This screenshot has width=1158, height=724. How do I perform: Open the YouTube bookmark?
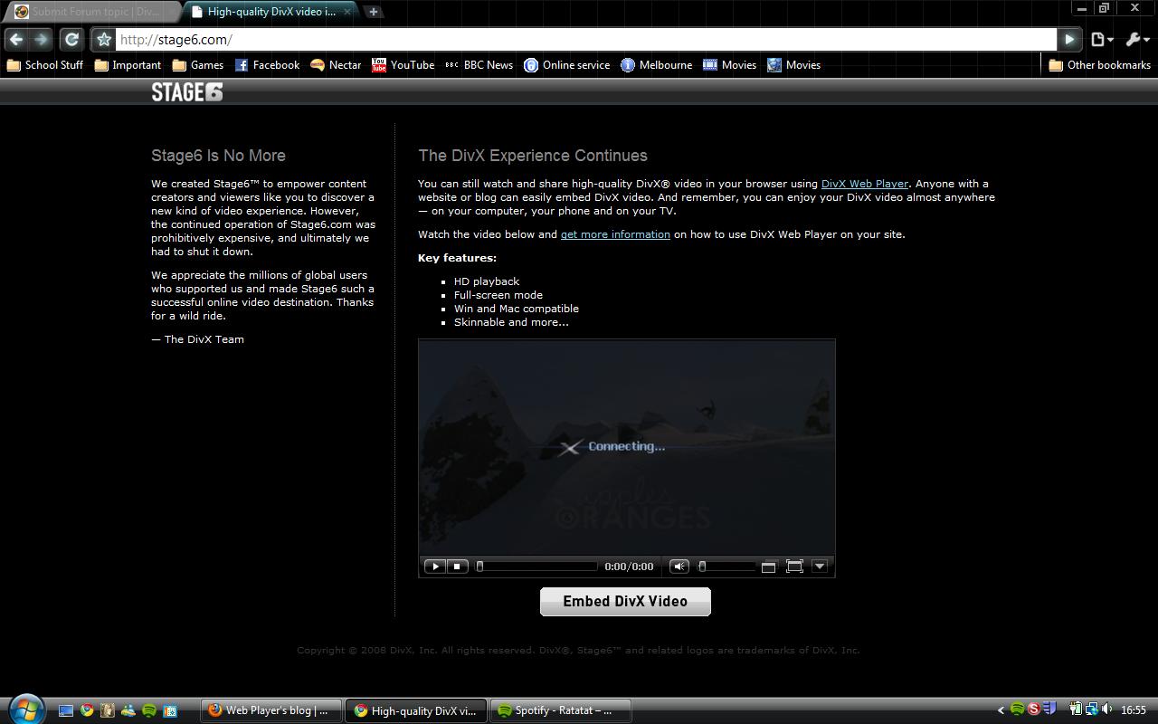[x=403, y=65]
